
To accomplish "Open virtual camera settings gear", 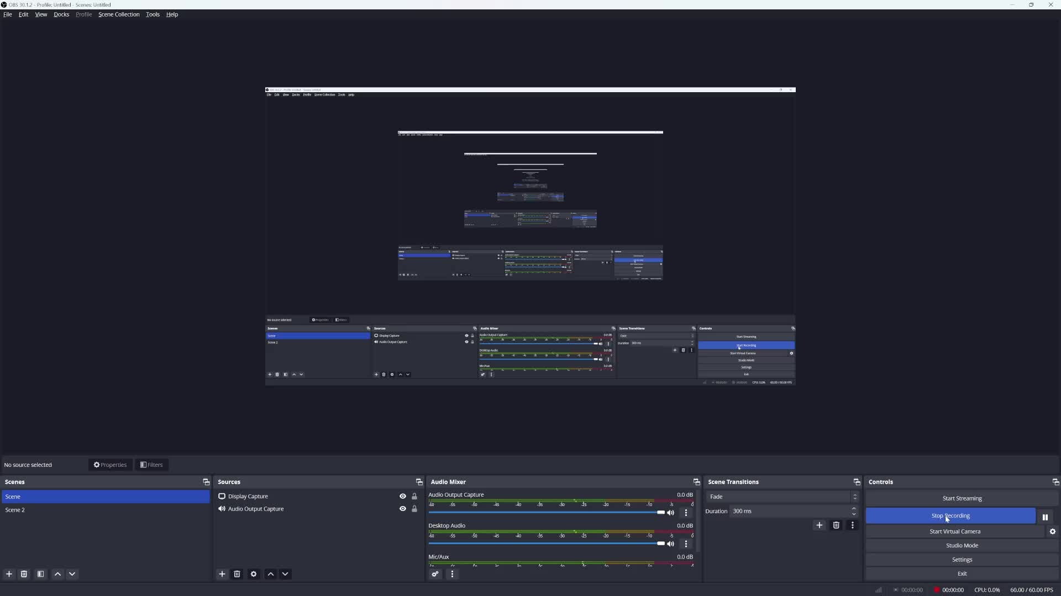I will (1053, 531).
